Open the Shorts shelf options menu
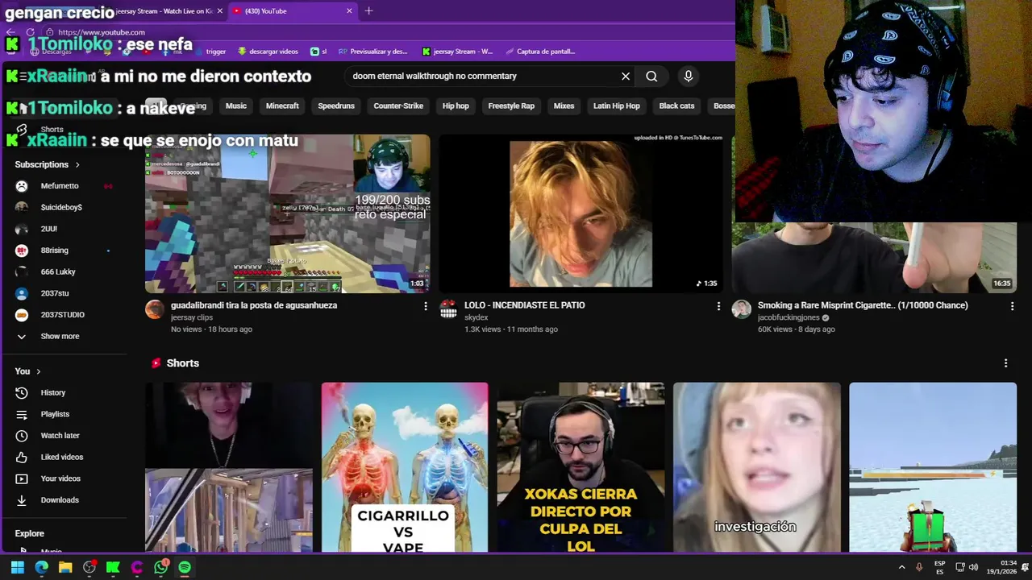 coord(1005,363)
